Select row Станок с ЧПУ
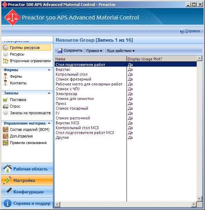 point(125,89)
